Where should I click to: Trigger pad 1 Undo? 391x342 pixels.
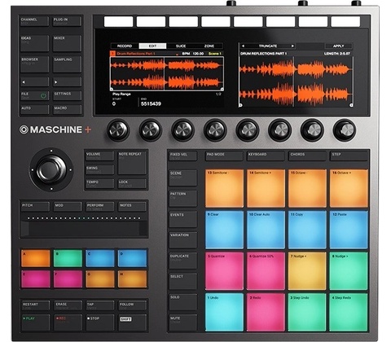tap(224, 312)
